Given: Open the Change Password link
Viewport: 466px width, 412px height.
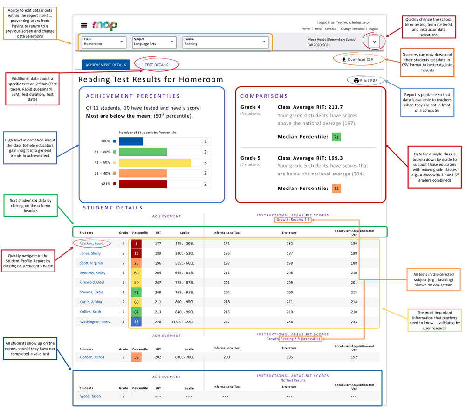Looking at the screenshot, I should [x=353, y=29].
